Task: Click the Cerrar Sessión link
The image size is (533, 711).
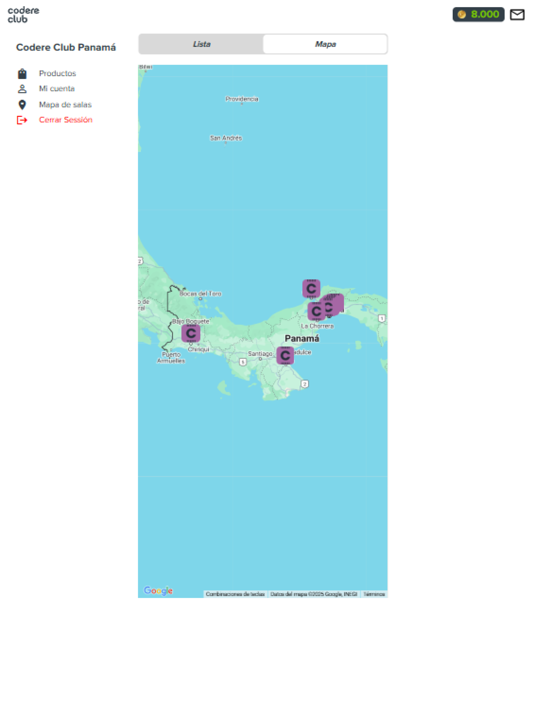Action: pyautogui.click(x=66, y=120)
